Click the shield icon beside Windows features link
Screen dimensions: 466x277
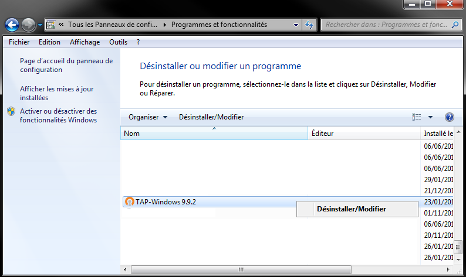(11, 111)
